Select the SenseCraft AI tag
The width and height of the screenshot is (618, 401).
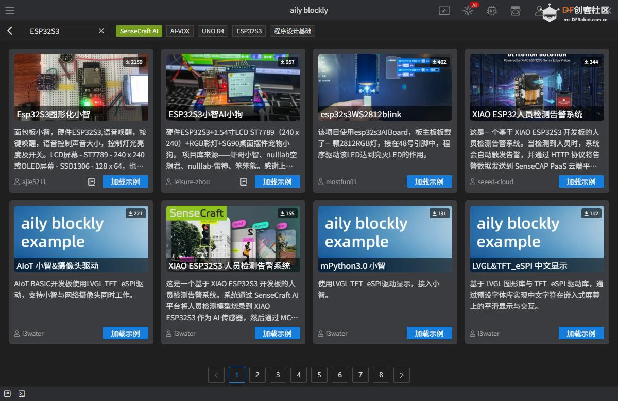(x=139, y=31)
